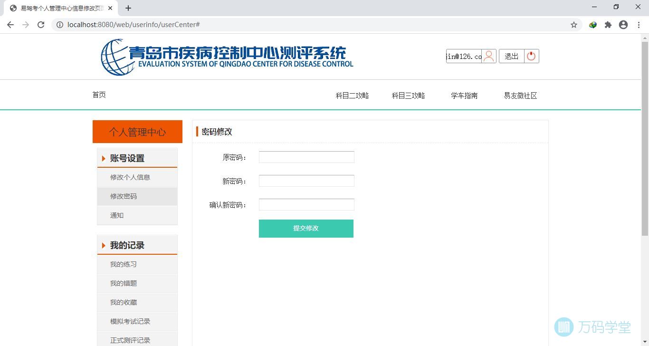This screenshot has width=649, height=346.
Task: Select 修改个人信息 in sidebar
Action: coord(137,177)
